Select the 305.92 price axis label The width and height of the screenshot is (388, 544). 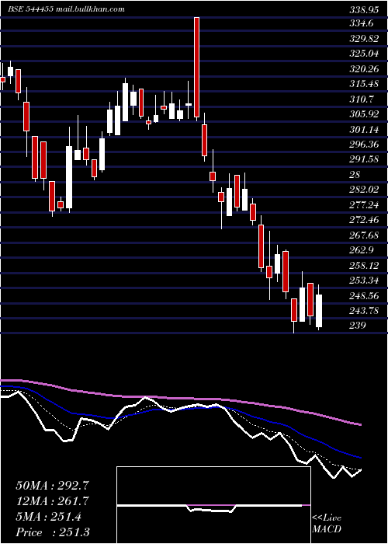tap(364, 113)
